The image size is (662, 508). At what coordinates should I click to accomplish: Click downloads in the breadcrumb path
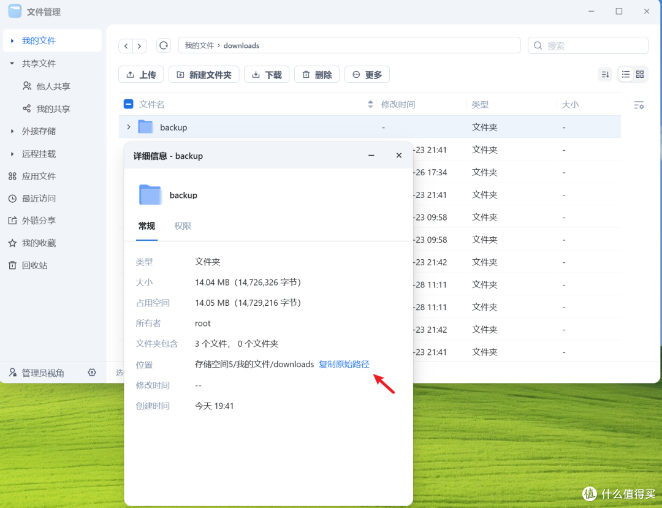click(242, 45)
